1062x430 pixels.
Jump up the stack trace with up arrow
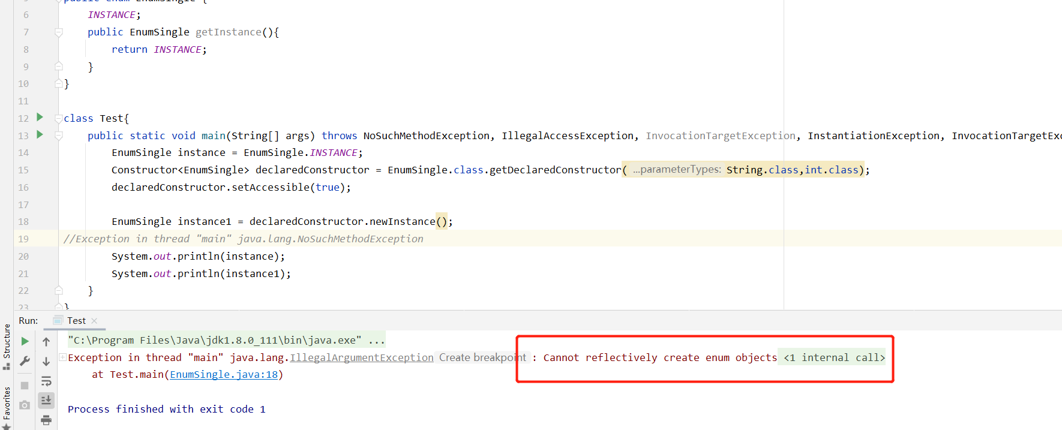(46, 341)
